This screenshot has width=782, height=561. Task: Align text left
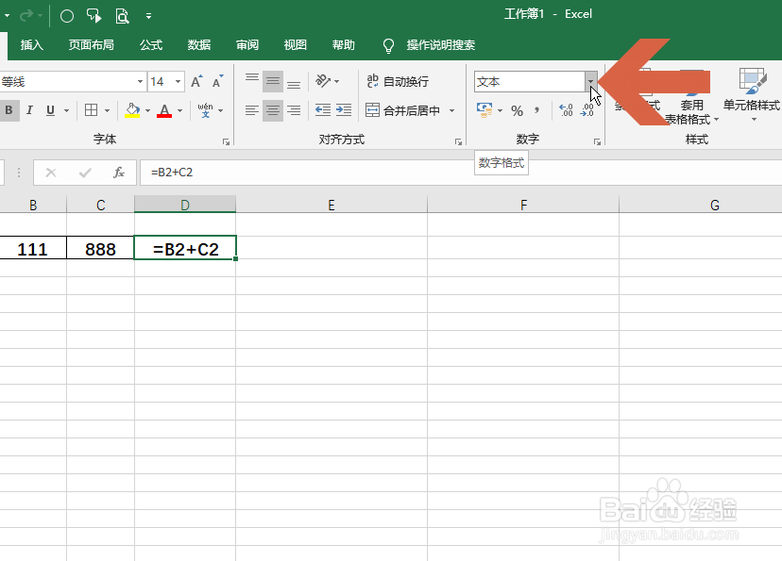(x=252, y=110)
